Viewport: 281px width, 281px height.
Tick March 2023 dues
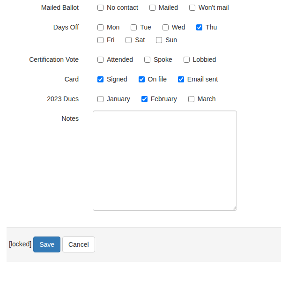pos(191,99)
